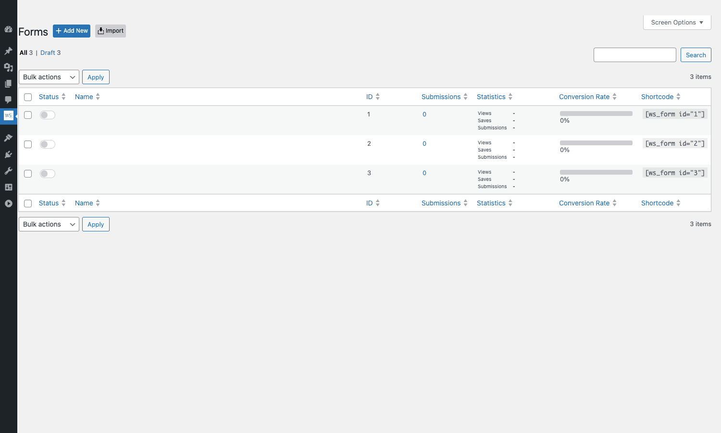Open the bottom Bulk actions dropdown
Screen dimensions: 721x433
tap(49, 224)
